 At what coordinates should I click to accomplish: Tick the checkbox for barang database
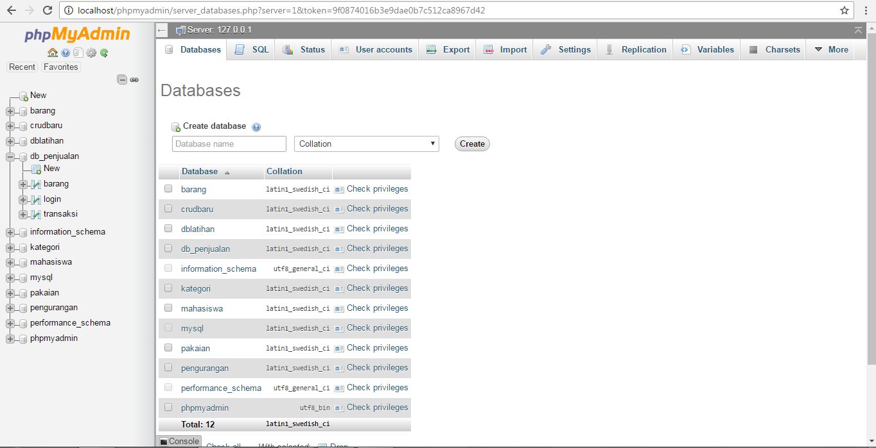tap(168, 188)
